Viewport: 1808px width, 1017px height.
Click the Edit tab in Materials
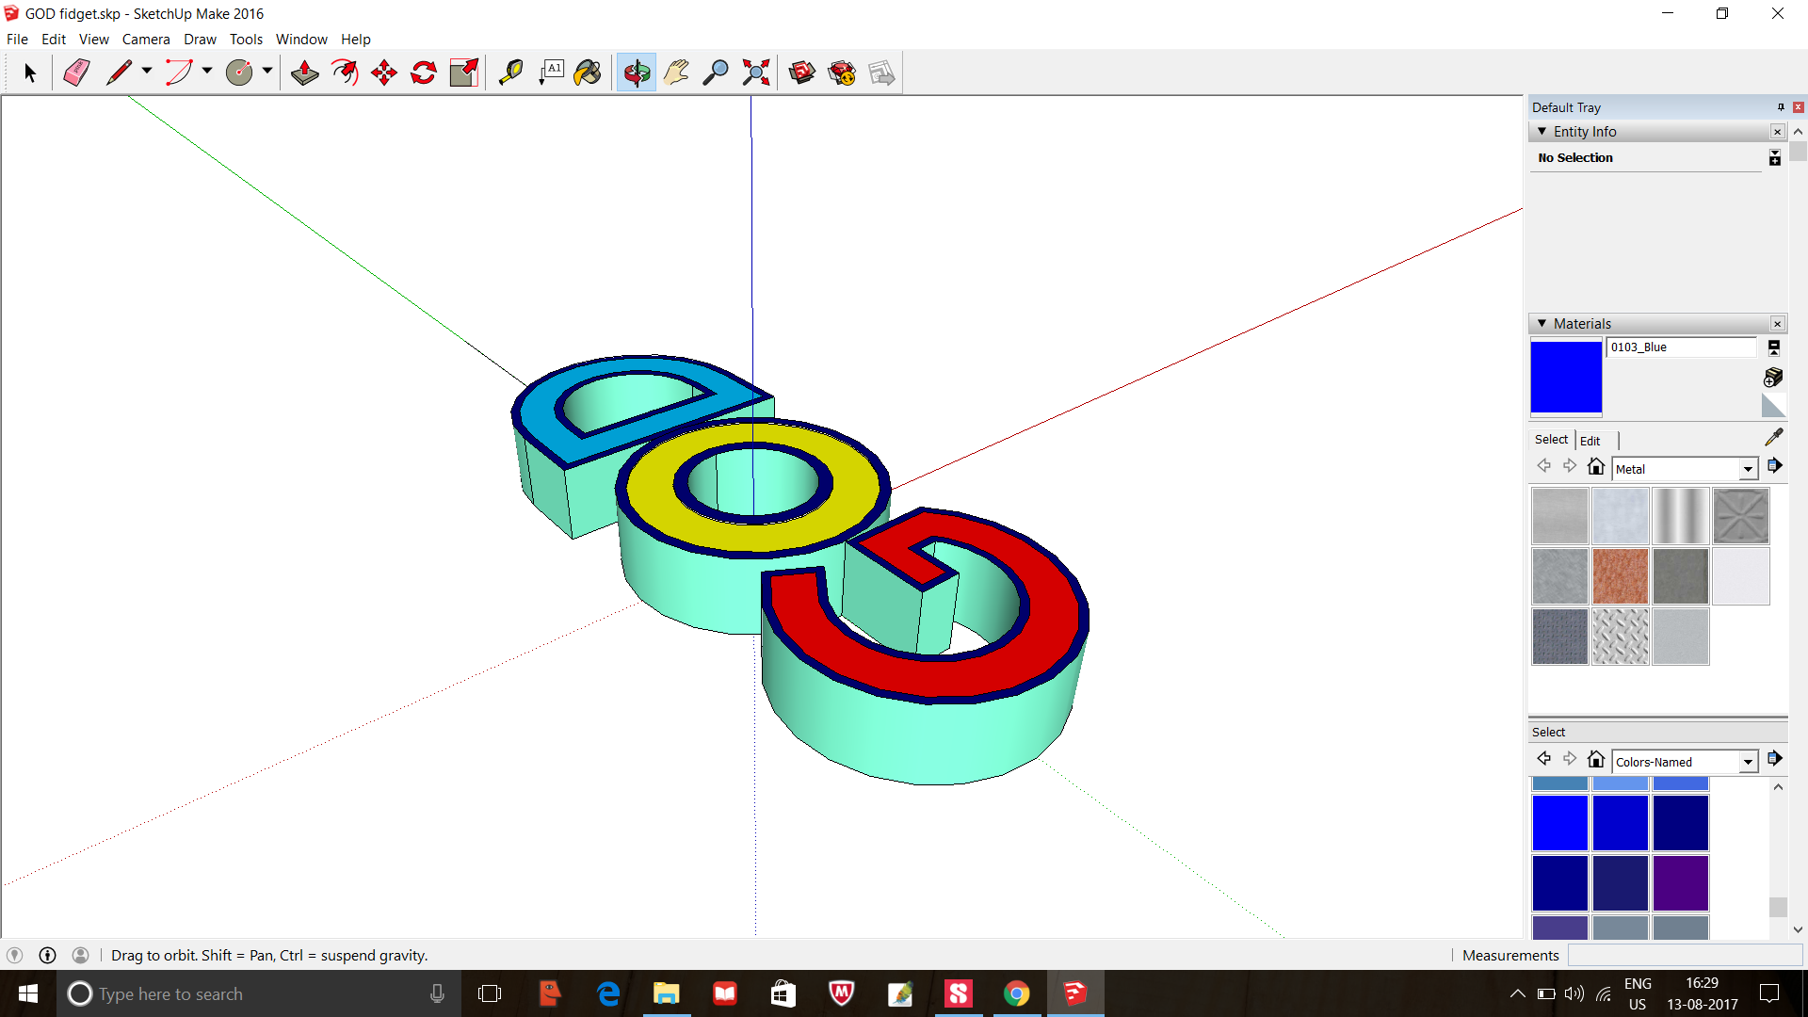[1590, 440]
